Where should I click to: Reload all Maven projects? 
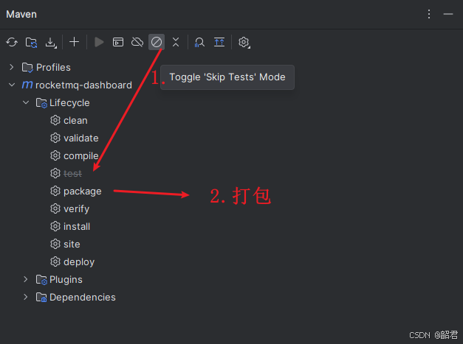(x=12, y=42)
